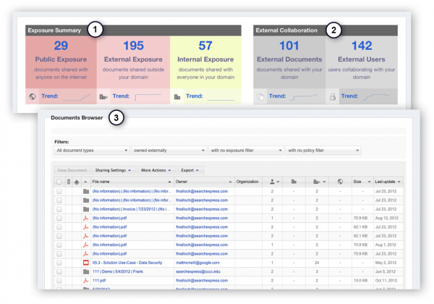Click the globe icon under Public Exposure
Image resolution: width=434 pixels, height=304 pixels.
click(x=31, y=95)
